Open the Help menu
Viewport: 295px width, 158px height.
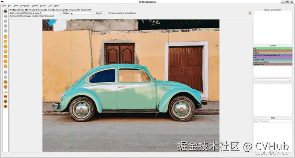coord(56,6)
